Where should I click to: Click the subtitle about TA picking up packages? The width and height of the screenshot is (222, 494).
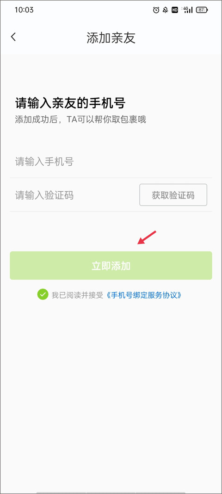(80, 120)
